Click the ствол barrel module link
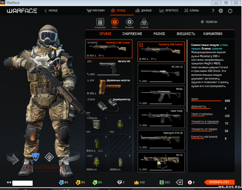Image resolution: width=242 pixels, height=190 pixels. (224, 45)
